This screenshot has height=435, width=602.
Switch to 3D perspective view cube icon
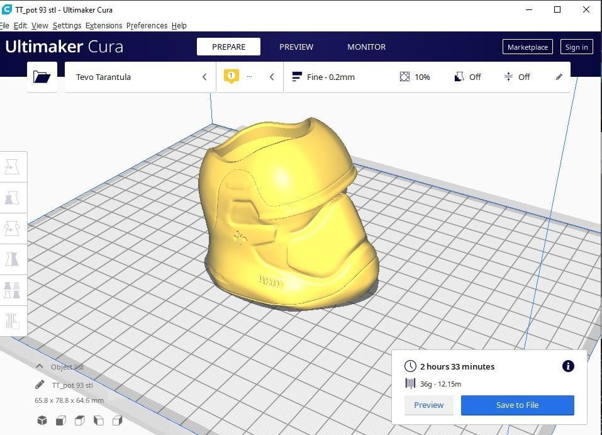point(42,421)
